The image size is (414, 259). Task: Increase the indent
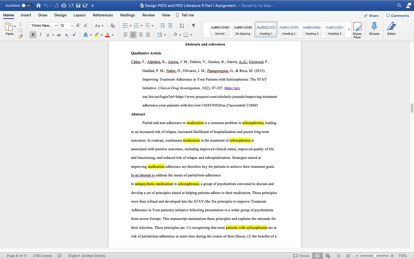click(x=171, y=25)
